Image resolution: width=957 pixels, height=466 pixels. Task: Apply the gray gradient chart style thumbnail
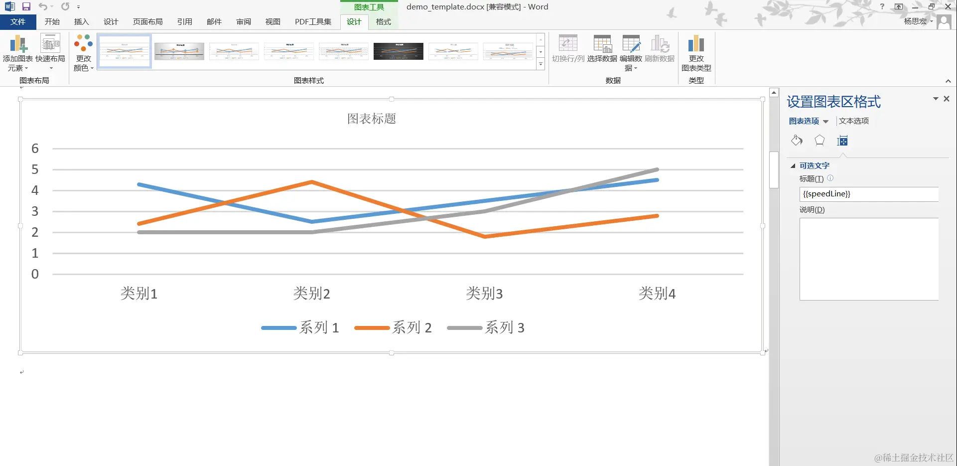pyautogui.click(x=179, y=51)
